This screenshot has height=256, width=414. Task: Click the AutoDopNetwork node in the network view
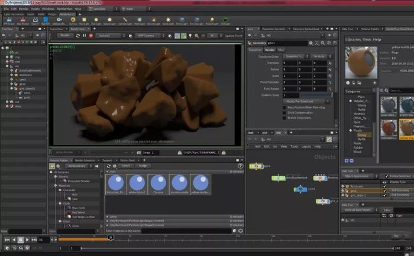pos(279,178)
